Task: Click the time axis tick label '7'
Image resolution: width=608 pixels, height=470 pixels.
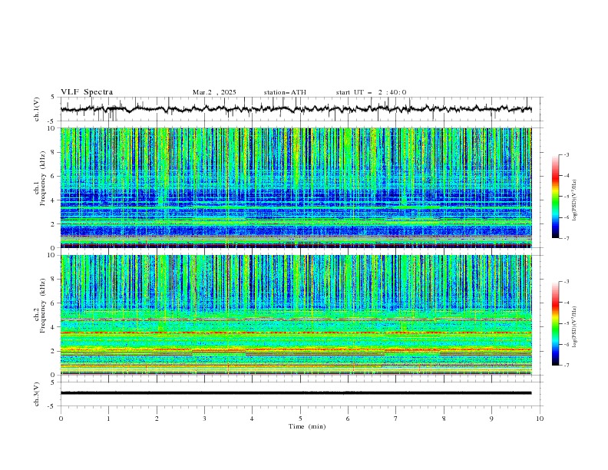Action: click(x=396, y=419)
